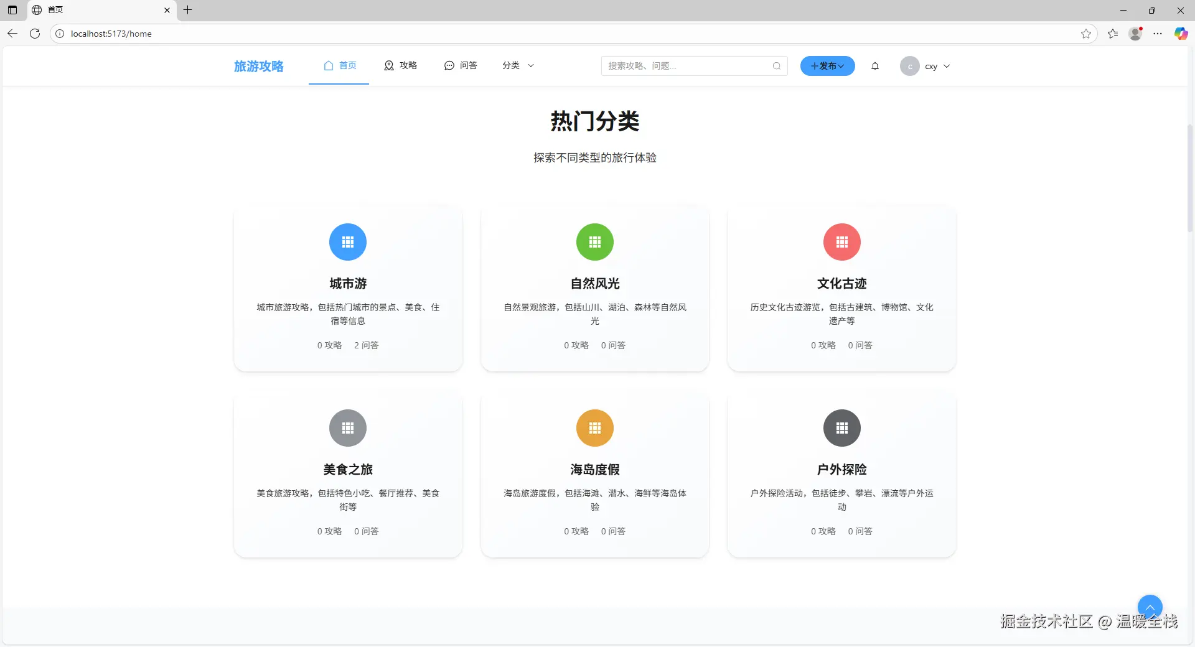The height and width of the screenshot is (647, 1195).
Task: Open the 海岛度假 category title
Action: pyautogui.click(x=595, y=470)
